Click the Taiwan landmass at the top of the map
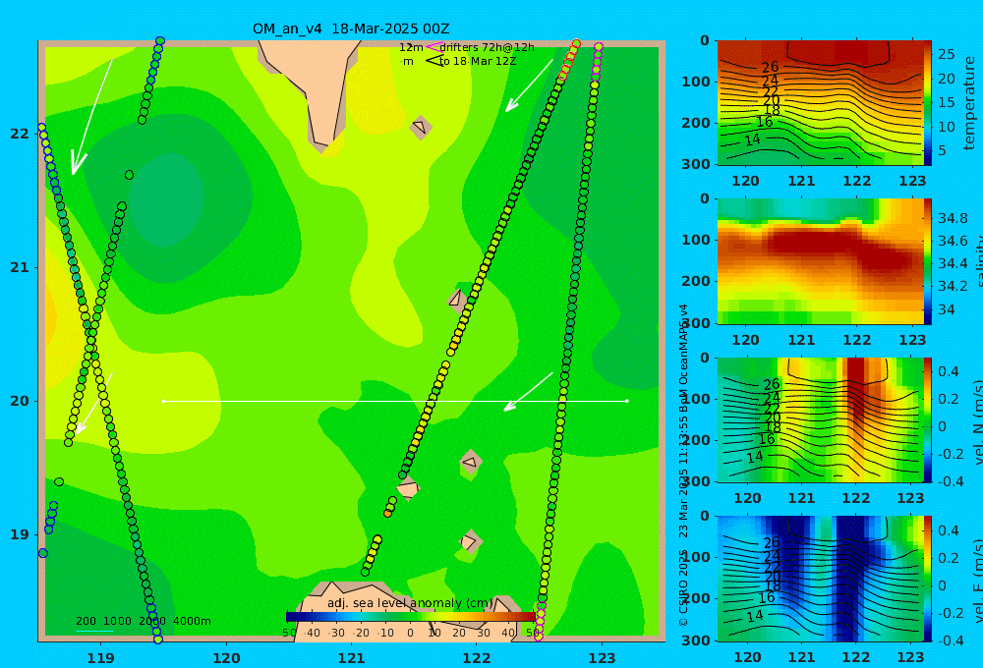 (x=314, y=87)
